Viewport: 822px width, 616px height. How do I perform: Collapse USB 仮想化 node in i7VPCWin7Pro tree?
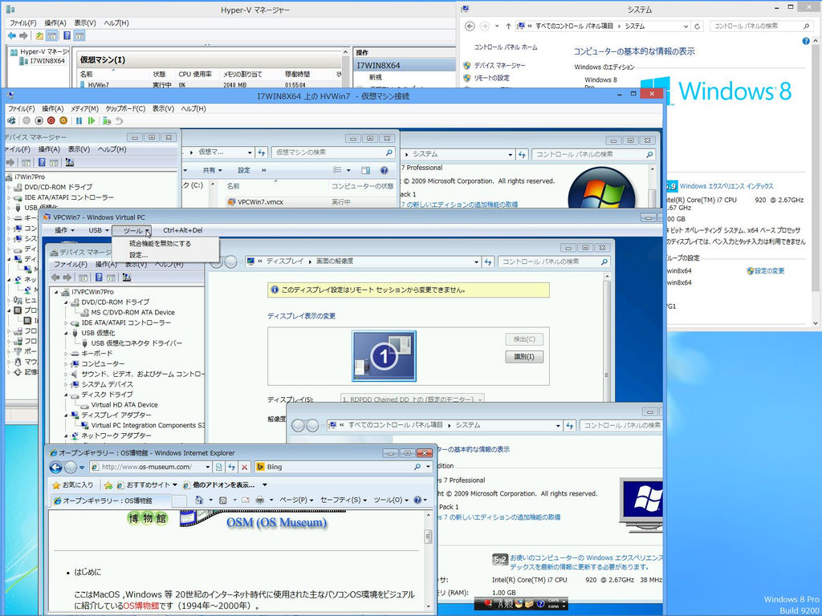pos(66,333)
